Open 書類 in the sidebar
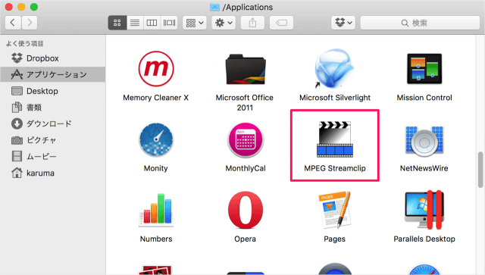This screenshot has width=485, height=275. point(53,108)
